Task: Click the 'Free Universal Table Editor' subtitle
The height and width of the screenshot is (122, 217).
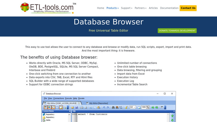Action: tap(109, 30)
